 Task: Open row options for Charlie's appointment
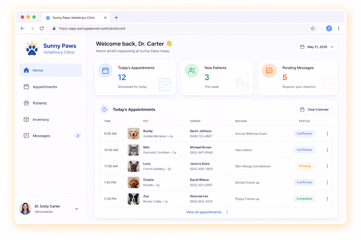pos(327,183)
